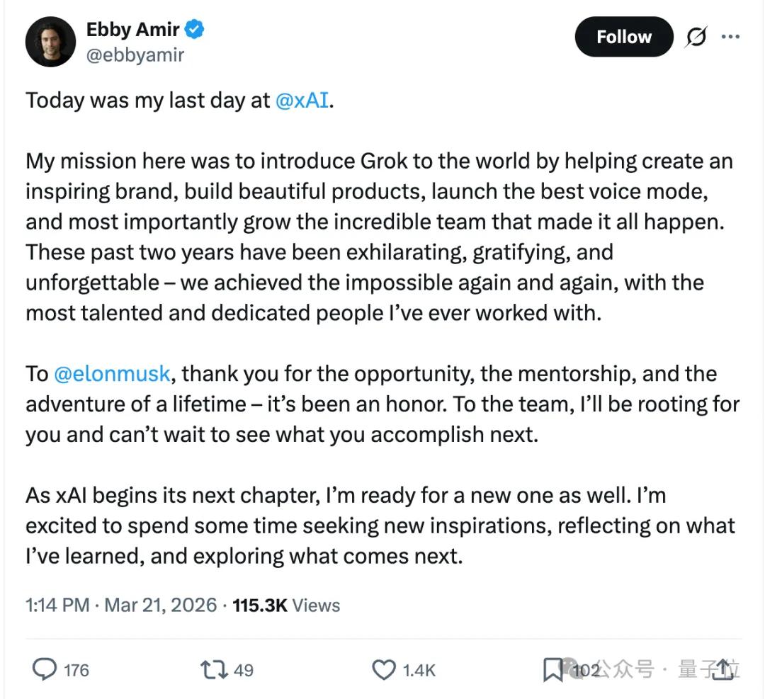Click the repost arrows icon
This screenshot has width=765, height=699.
click(213, 669)
